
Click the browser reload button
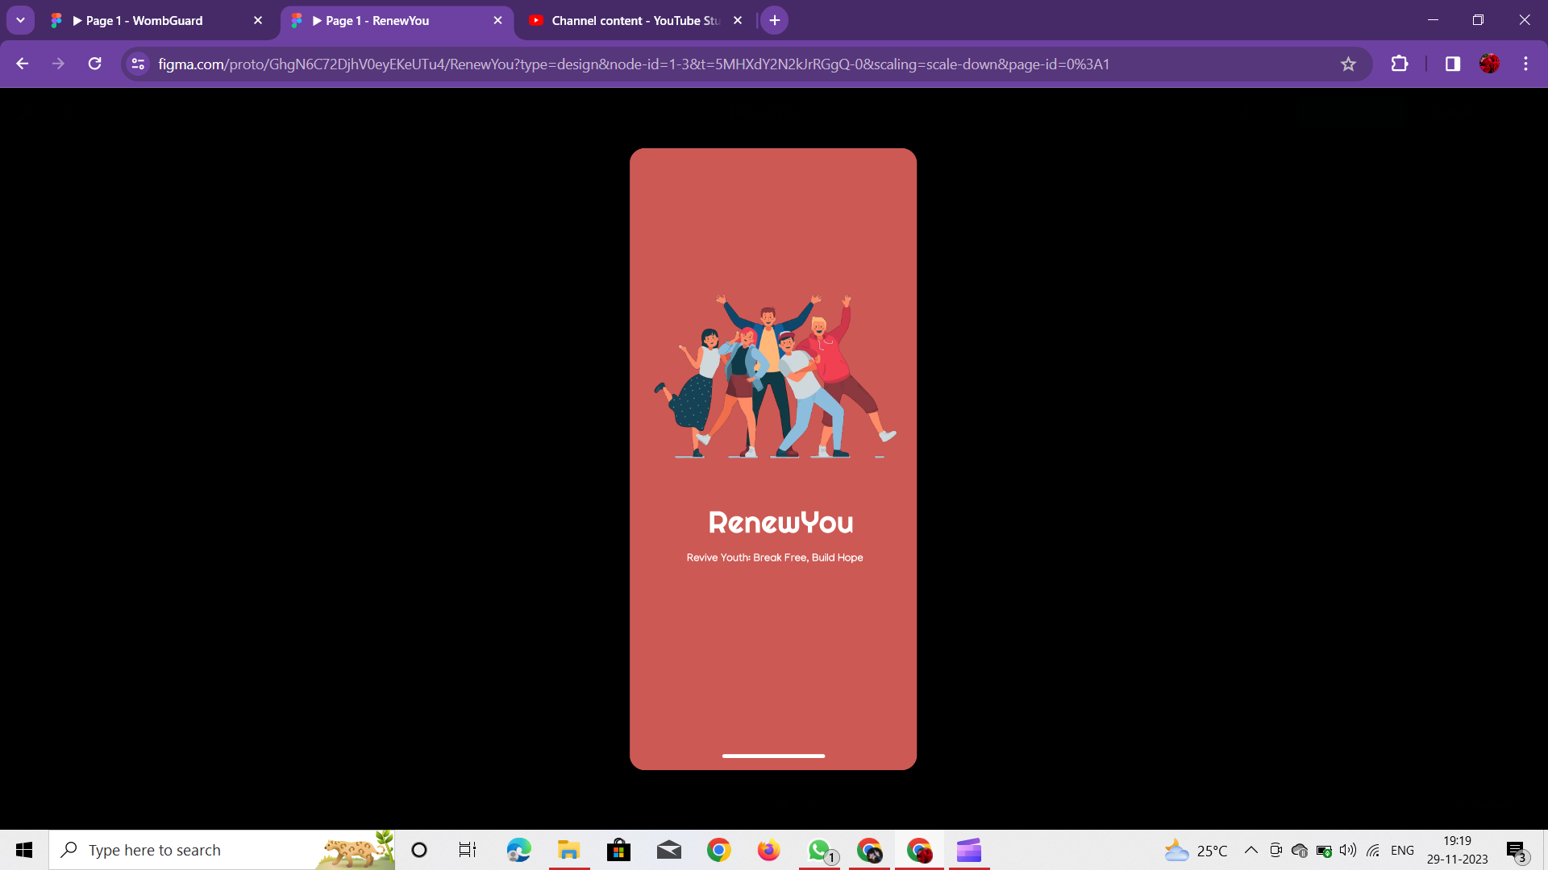(x=94, y=64)
